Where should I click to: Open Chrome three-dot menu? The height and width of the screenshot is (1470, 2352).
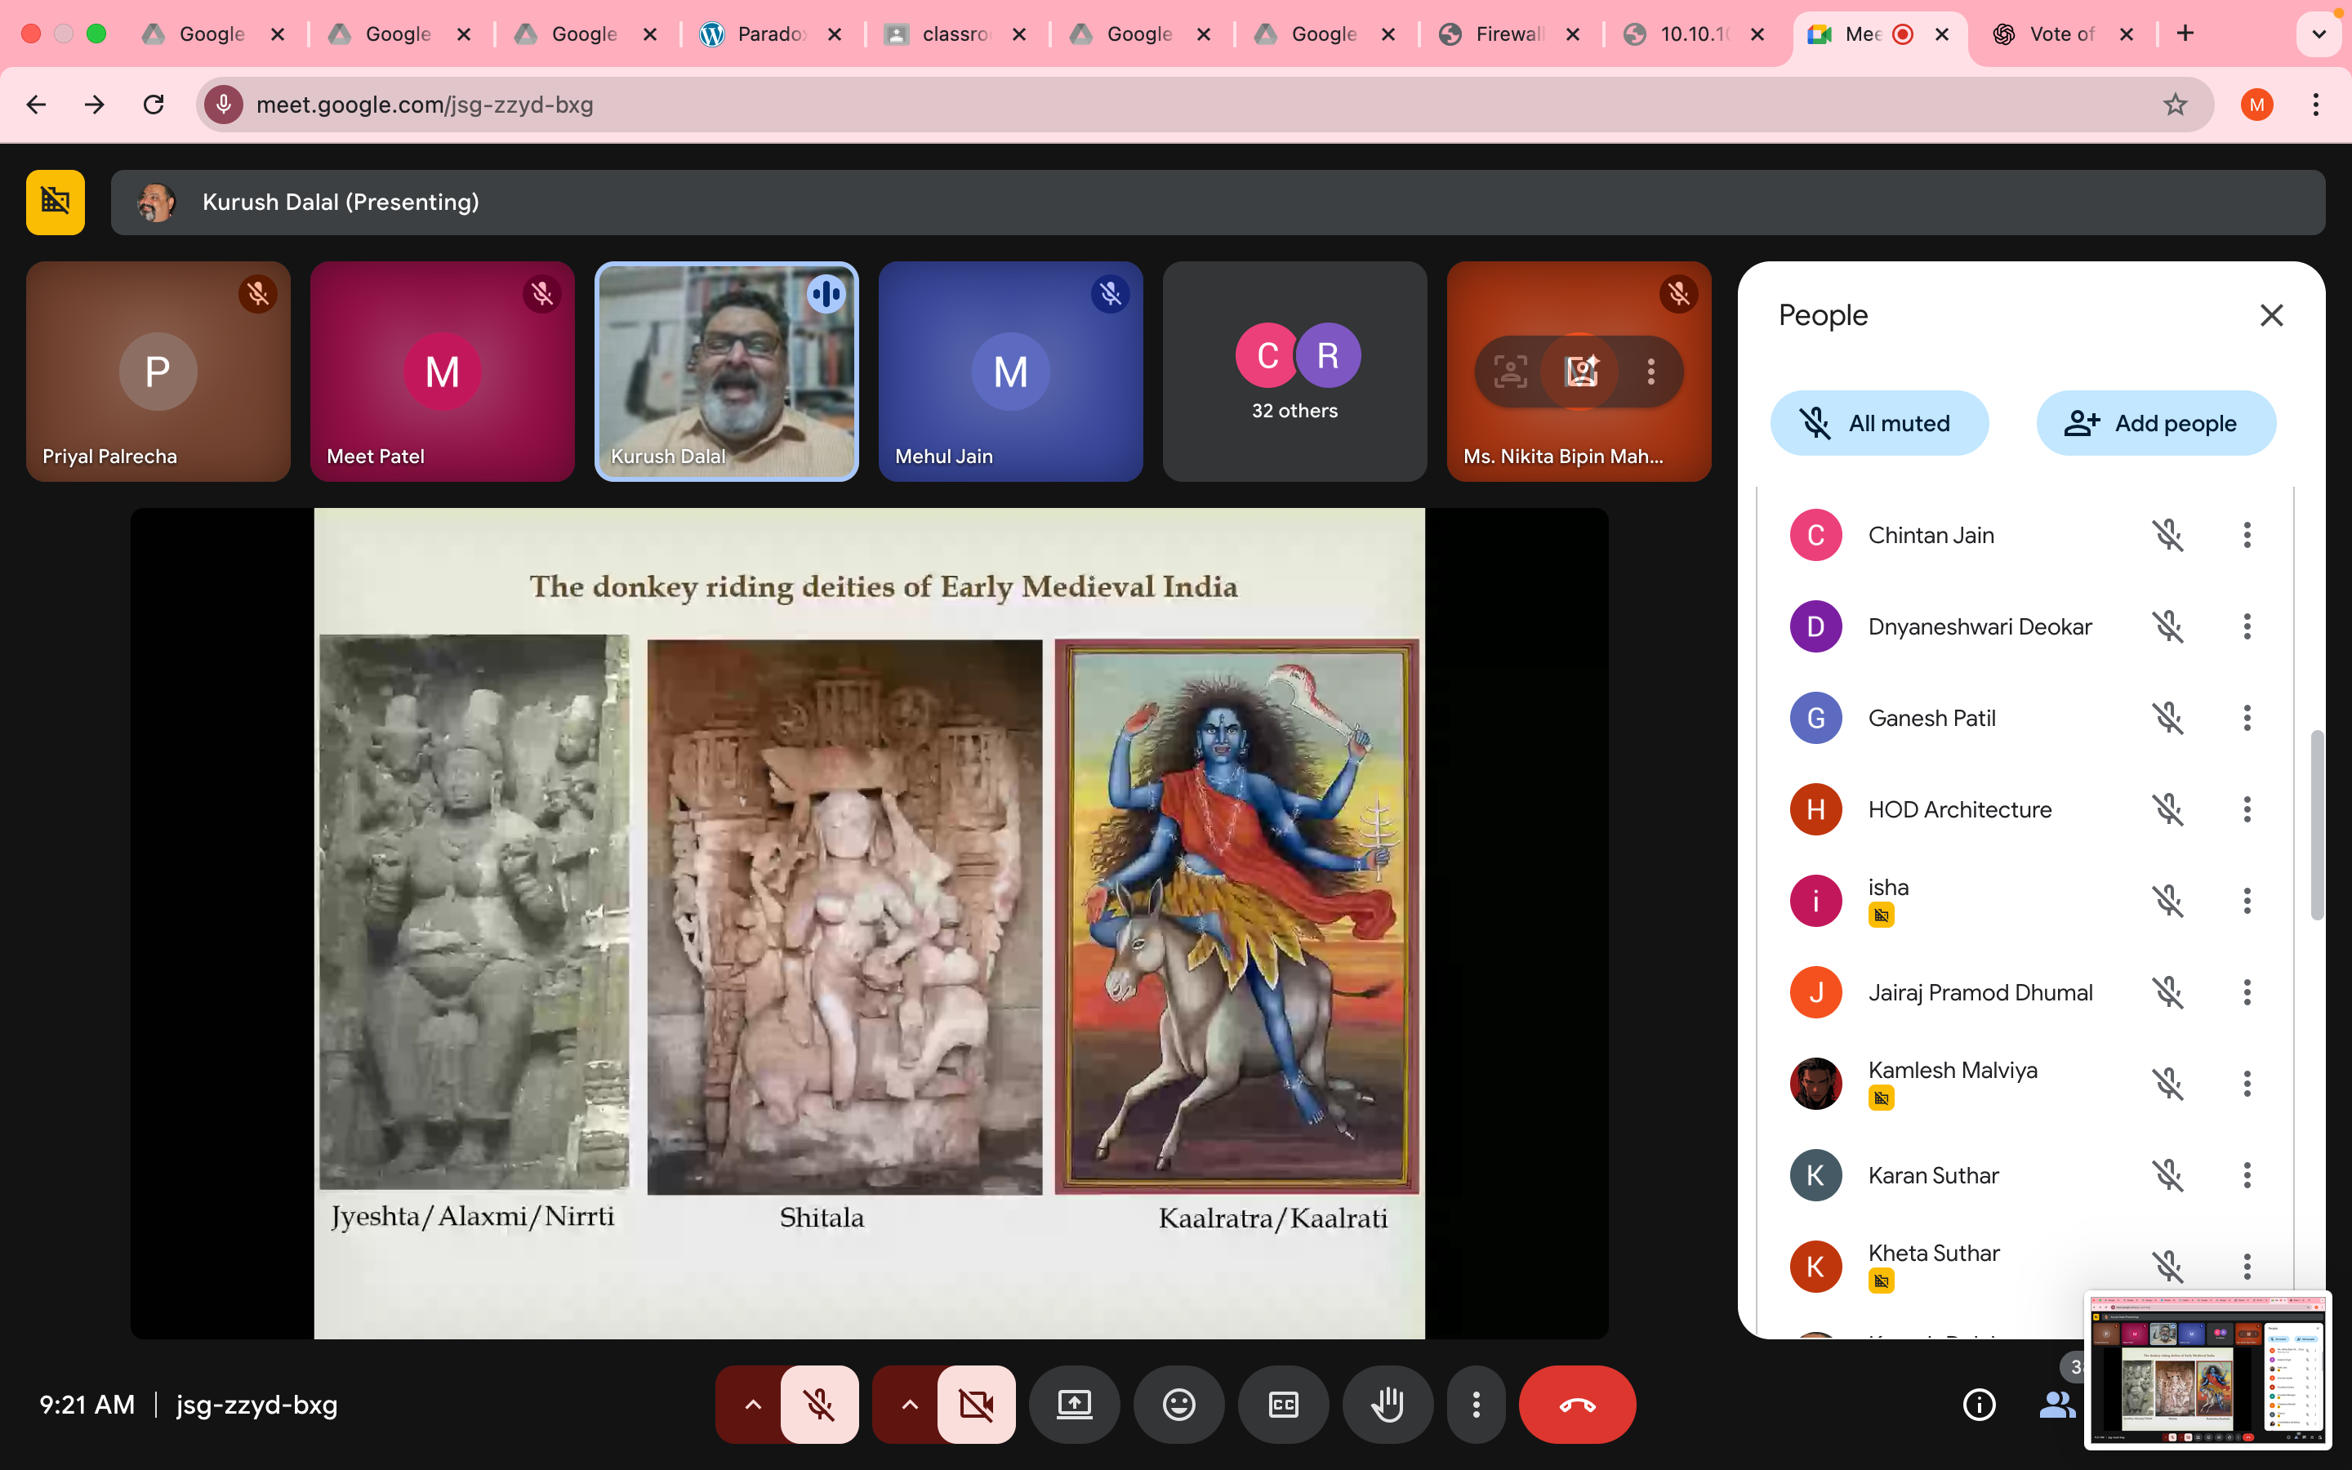tap(2316, 104)
